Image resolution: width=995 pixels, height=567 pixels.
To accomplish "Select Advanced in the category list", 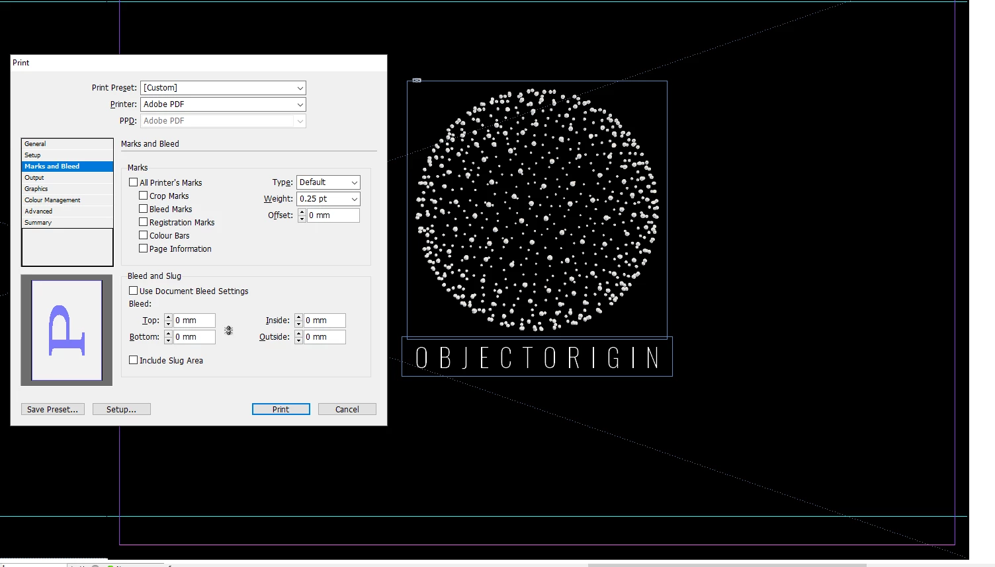I will point(67,211).
